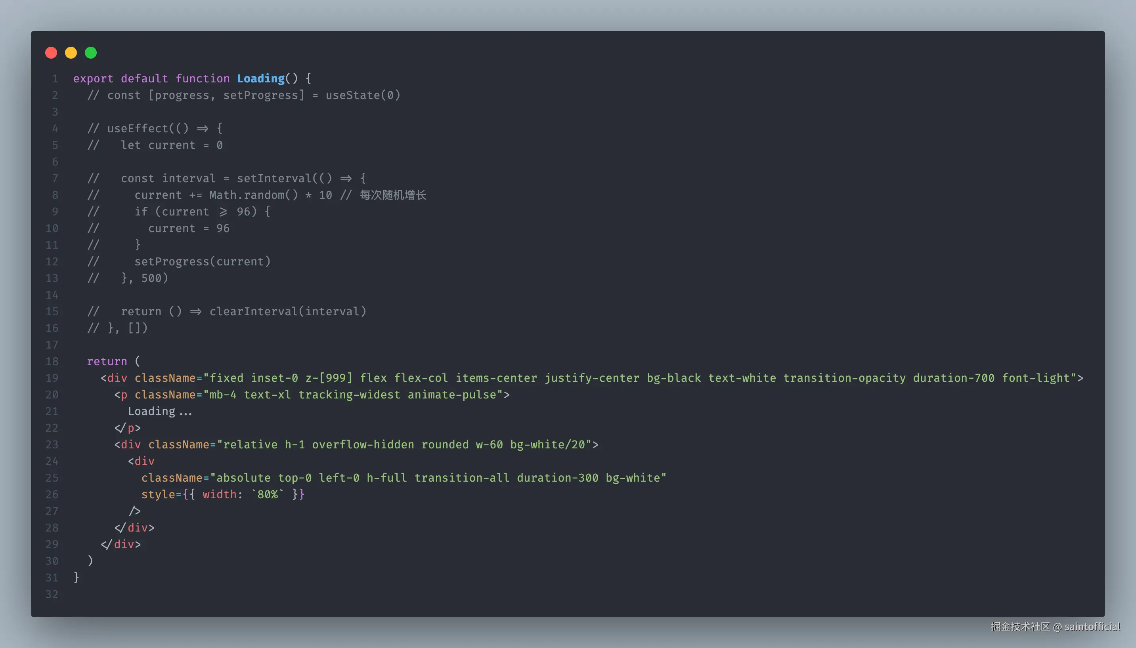Click the bg-white/20 class name

547,445
